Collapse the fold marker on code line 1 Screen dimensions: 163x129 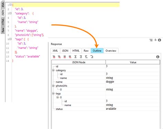point(10,5)
